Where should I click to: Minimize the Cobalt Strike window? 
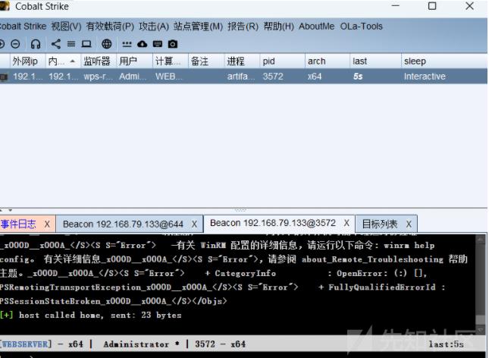click(396, 6)
